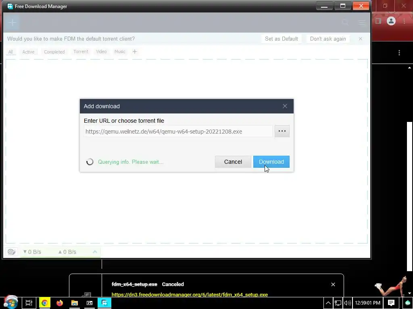
Task: Open the Chrome downloads page three-dot menu
Action: tap(399, 53)
